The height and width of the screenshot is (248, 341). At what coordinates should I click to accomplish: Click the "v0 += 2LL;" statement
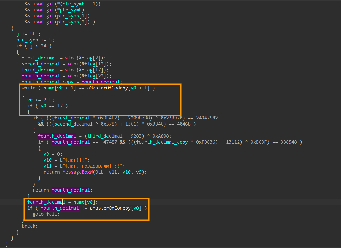41,100
